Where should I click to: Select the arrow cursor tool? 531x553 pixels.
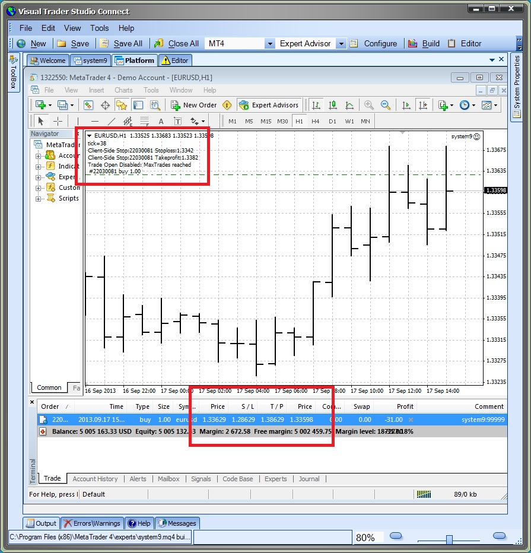(40, 121)
